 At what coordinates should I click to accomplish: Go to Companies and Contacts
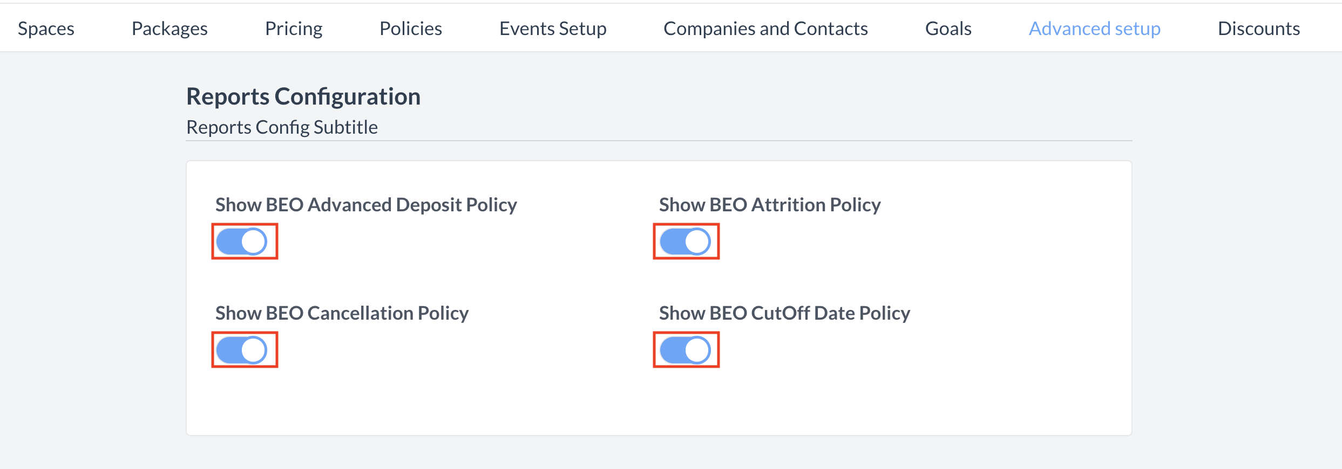766,28
